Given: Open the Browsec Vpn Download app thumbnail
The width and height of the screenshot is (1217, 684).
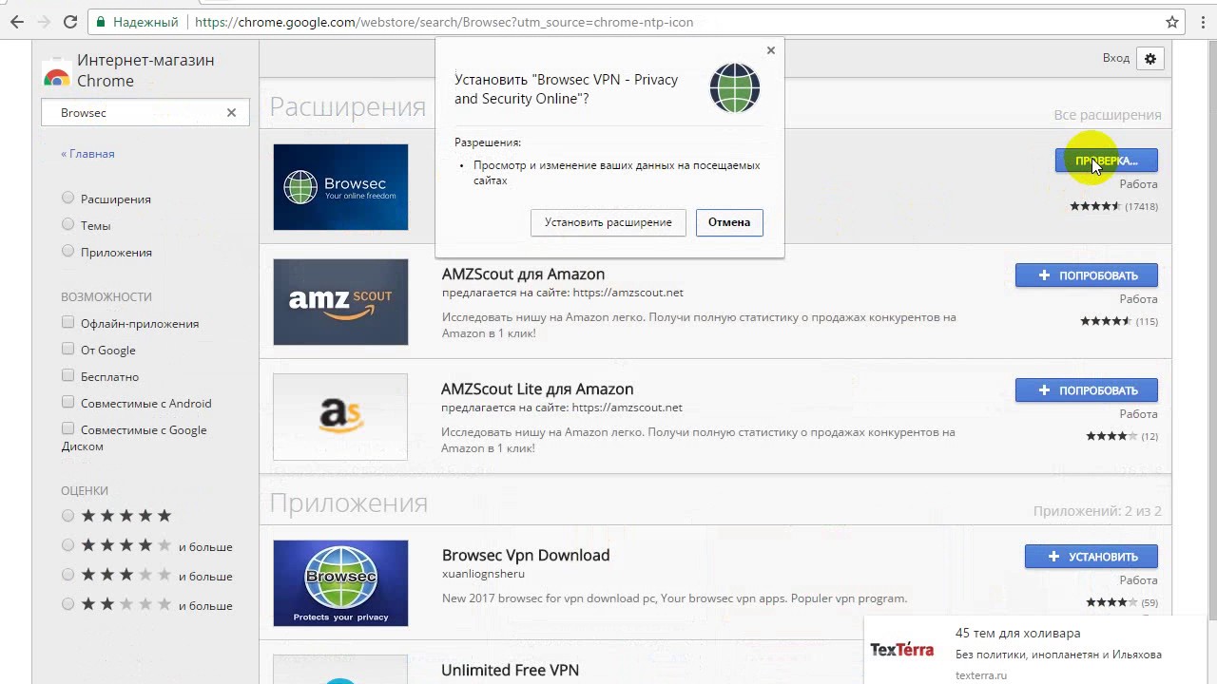Looking at the screenshot, I should 340,583.
